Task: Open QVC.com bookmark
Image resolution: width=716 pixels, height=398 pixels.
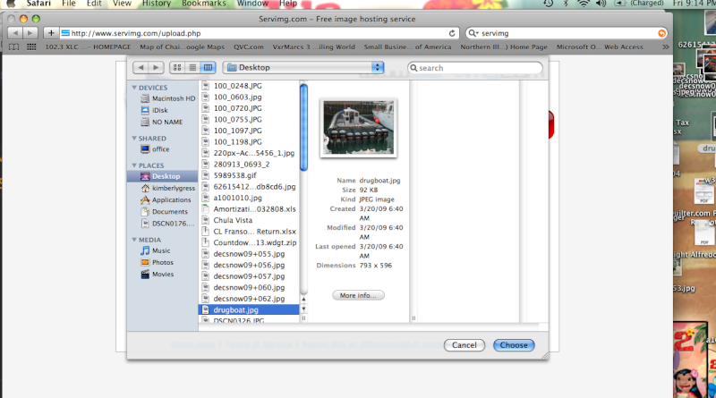Action: (x=249, y=47)
